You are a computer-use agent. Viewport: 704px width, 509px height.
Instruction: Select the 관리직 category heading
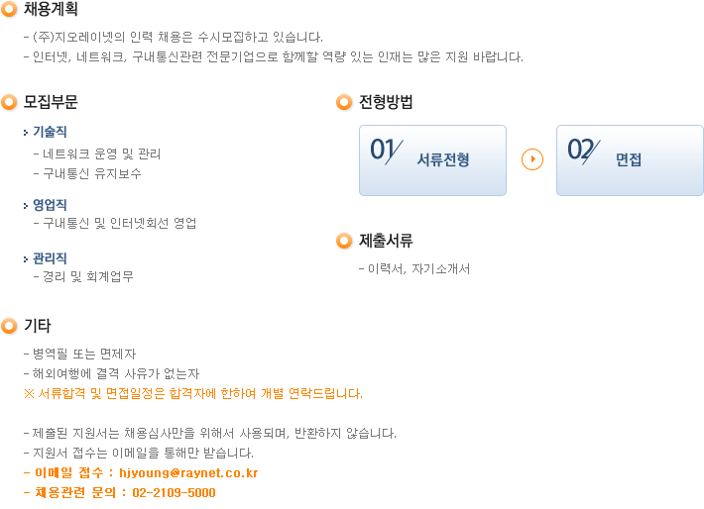(50, 258)
